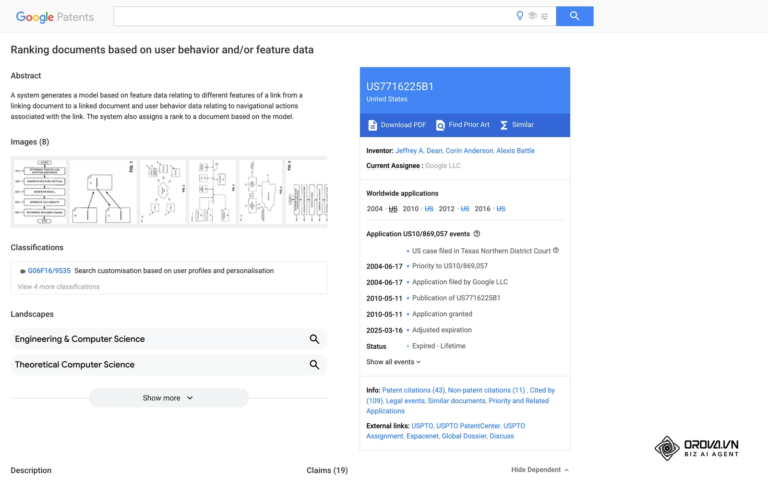Image resolution: width=768 pixels, height=480 pixels.
Task: Open inventor Alexis Battle link
Action: click(x=516, y=151)
